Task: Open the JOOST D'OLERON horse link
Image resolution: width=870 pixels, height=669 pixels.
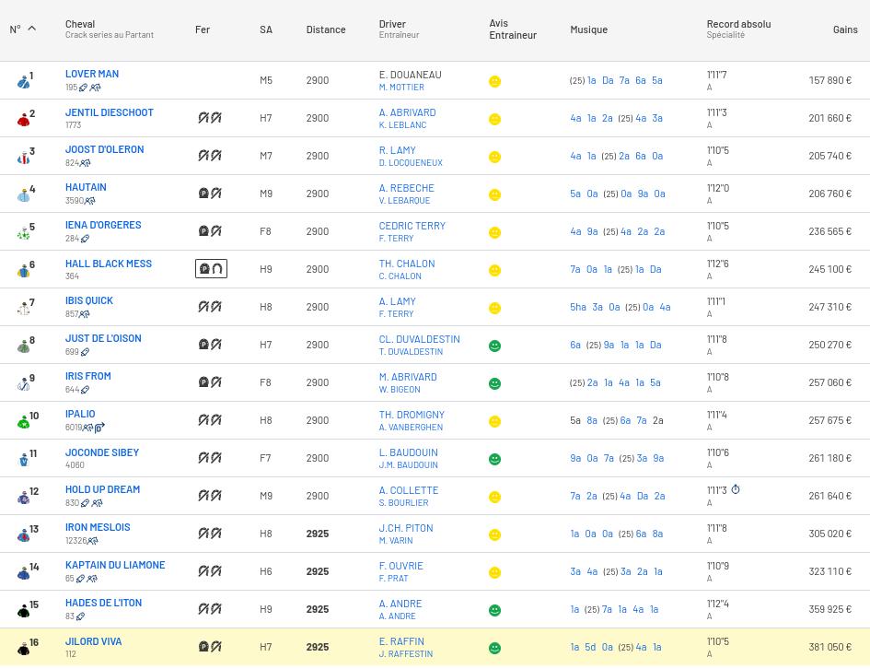Action: 104,149
